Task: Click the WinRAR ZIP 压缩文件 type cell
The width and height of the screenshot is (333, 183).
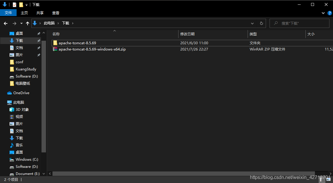Action: tap(267, 49)
